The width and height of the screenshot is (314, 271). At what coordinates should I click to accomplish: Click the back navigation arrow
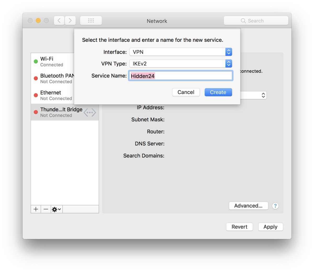click(59, 20)
